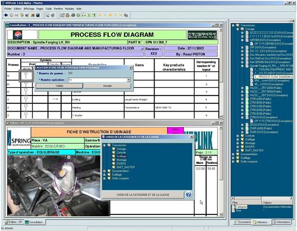The width and height of the screenshot is (297, 231).
Task: Open the Pages menu
Action: point(40,9)
